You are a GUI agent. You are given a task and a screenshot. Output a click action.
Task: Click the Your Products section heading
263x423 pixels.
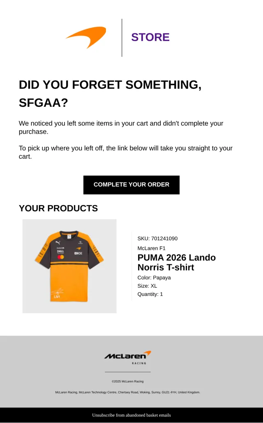tap(58, 208)
